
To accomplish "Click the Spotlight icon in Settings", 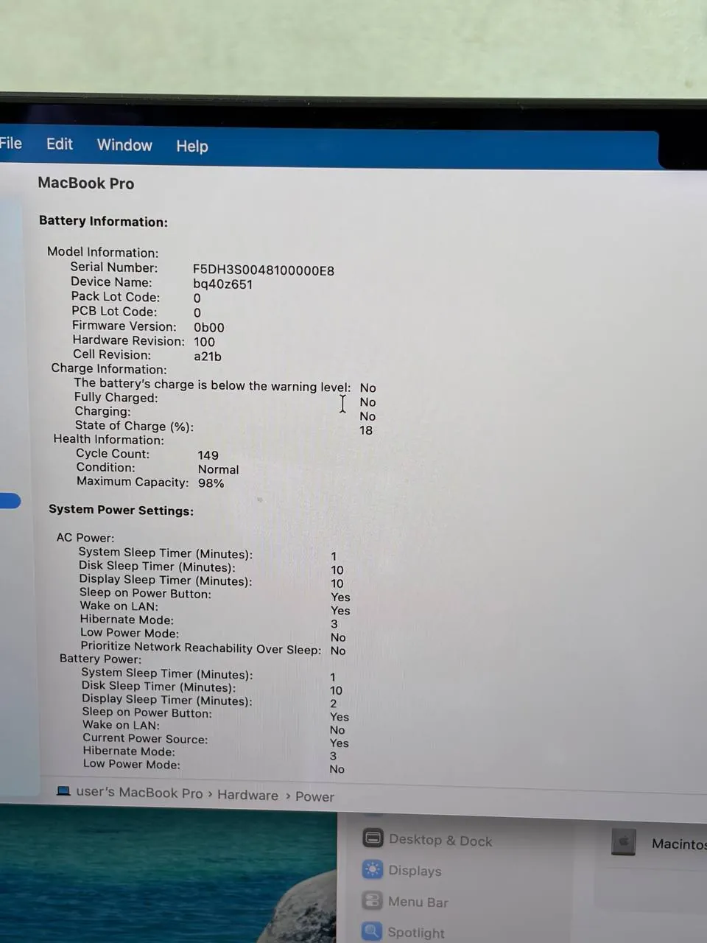I will click(x=372, y=931).
